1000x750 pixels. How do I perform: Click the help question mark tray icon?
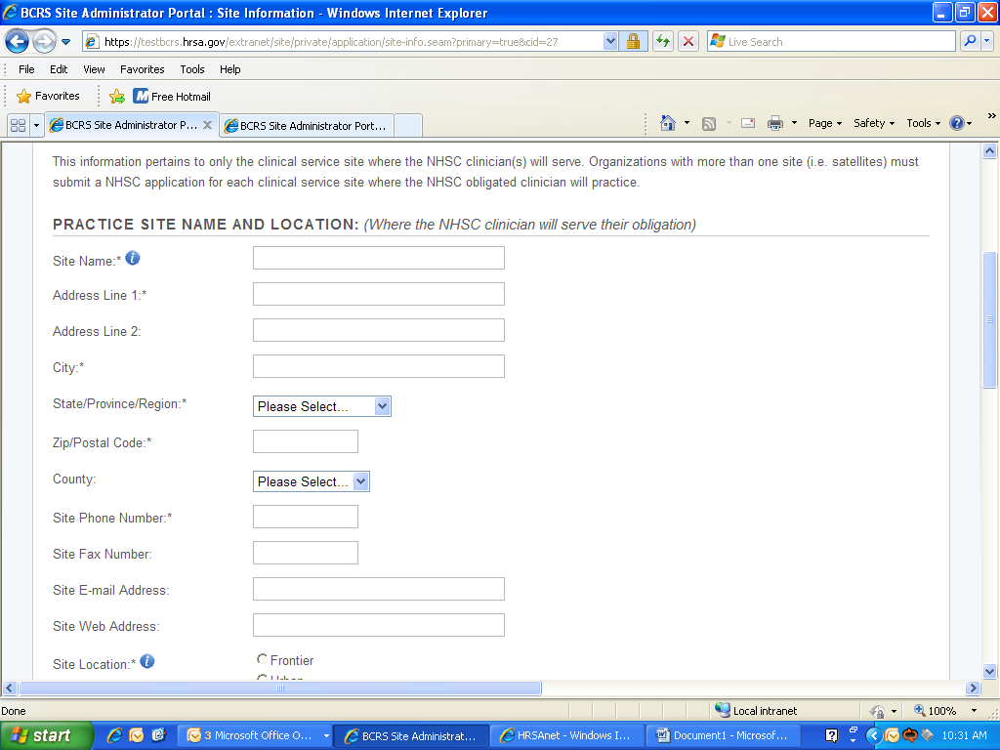pos(832,736)
